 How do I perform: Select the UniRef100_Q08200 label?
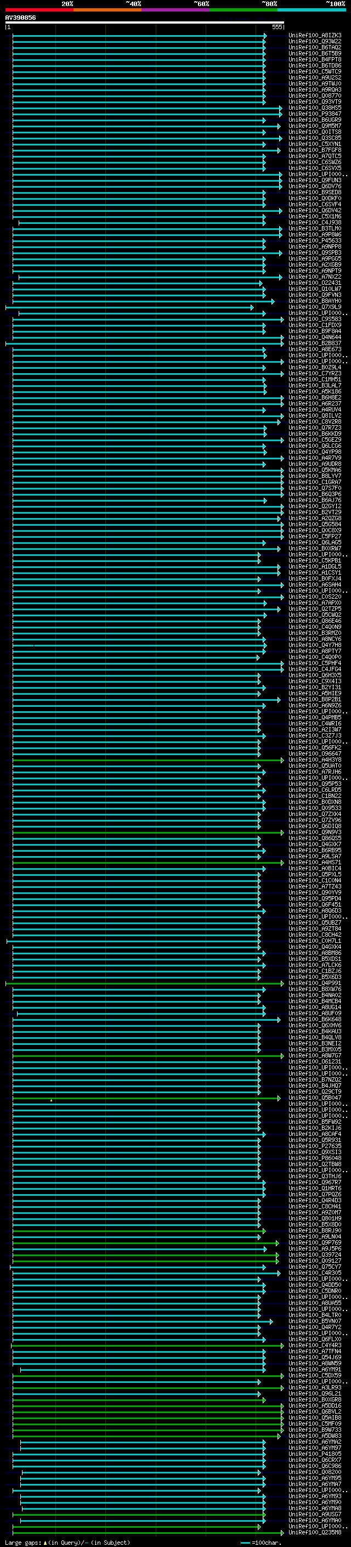tap(315, 1472)
